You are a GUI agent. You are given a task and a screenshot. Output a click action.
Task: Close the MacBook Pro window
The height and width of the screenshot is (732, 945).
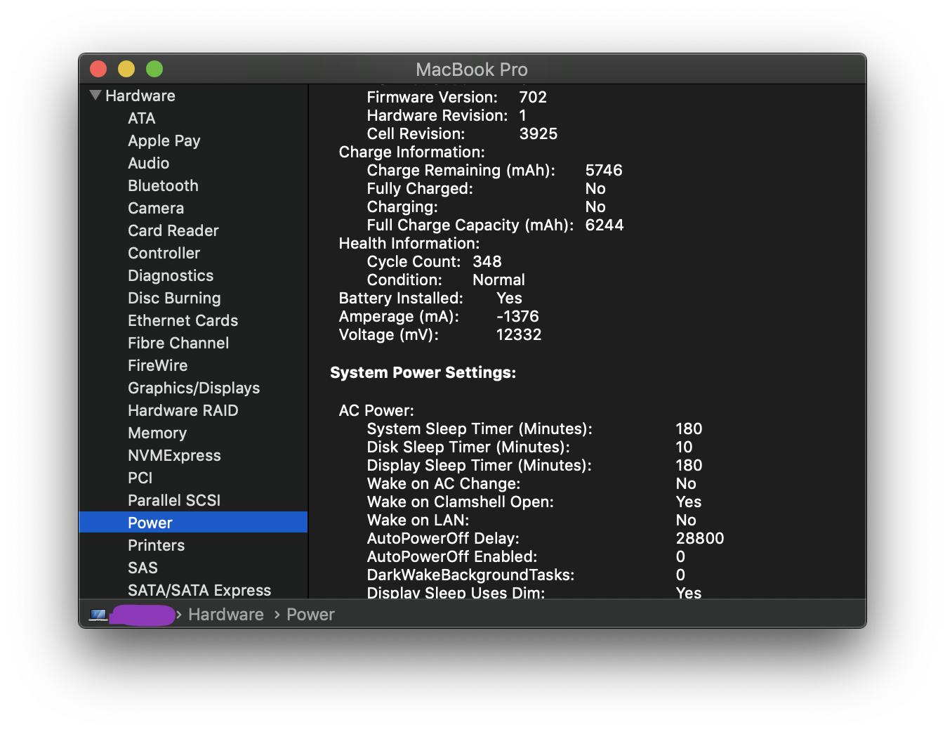(x=98, y=69)
